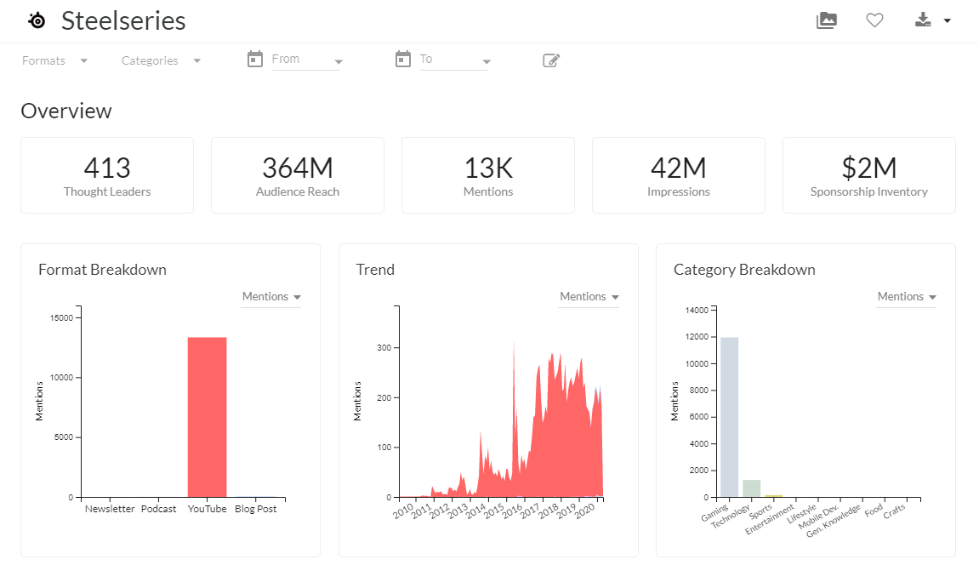The height and width of the screenshot is (565, 979).
Task: Click the 2016 label on Trend axis
Action: point(512,511)
